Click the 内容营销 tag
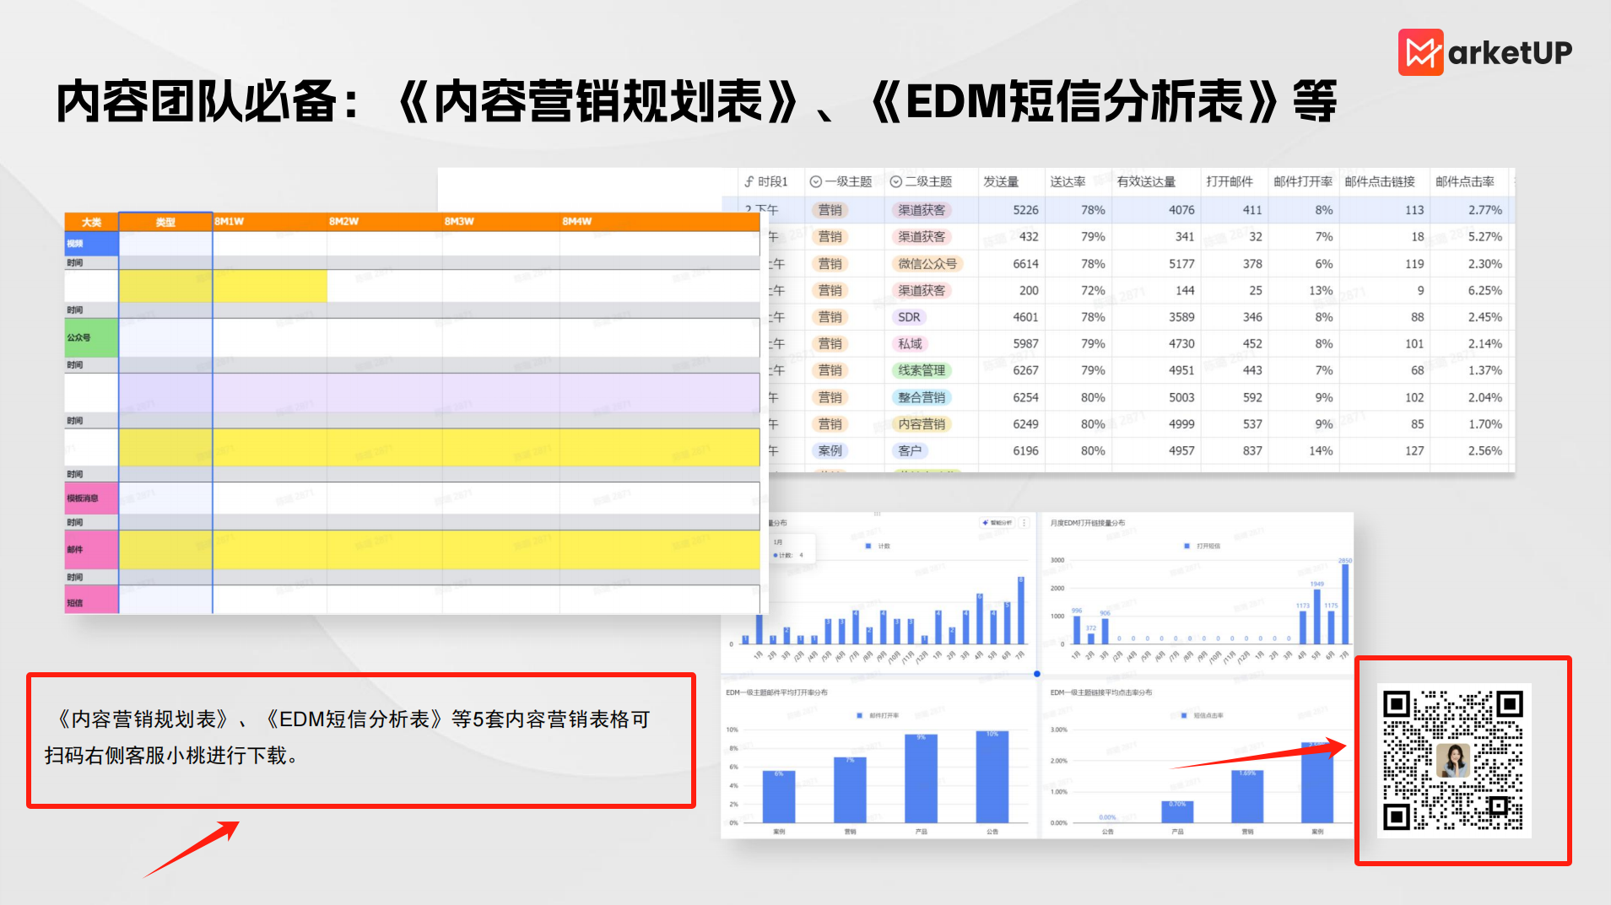Image resolution: width=1611 pixels, height=905 pixels. point(922,424)
